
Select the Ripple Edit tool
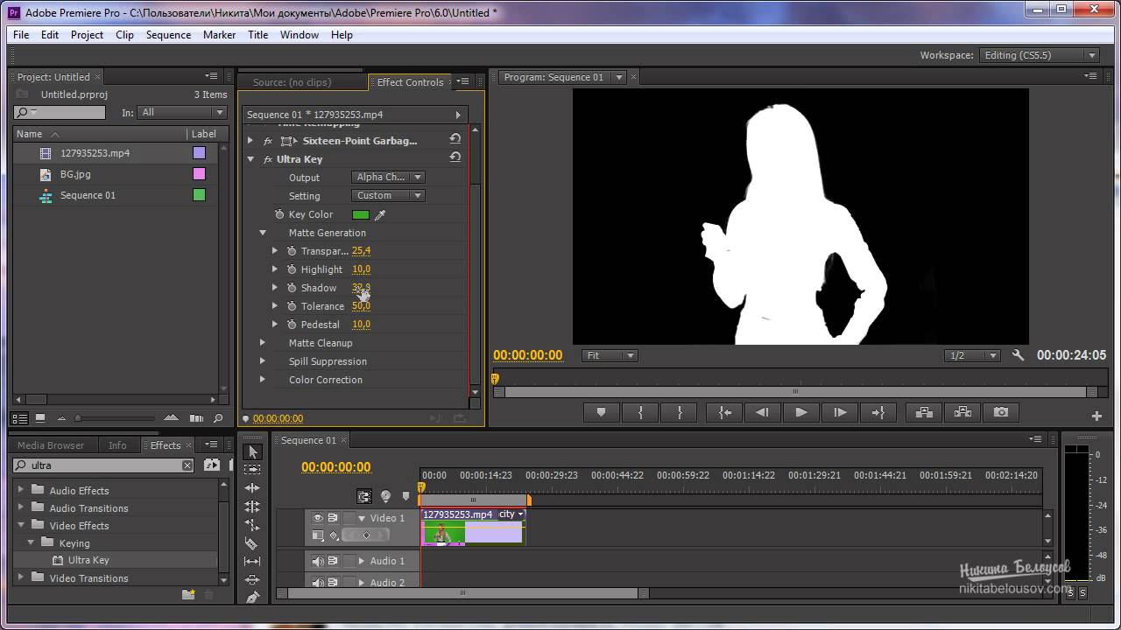point(253,488)
